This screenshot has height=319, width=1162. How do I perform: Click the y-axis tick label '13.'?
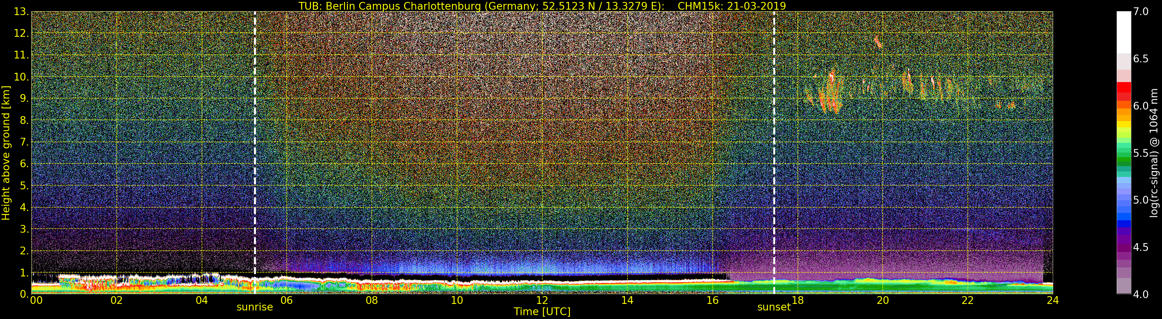point(21,12)
